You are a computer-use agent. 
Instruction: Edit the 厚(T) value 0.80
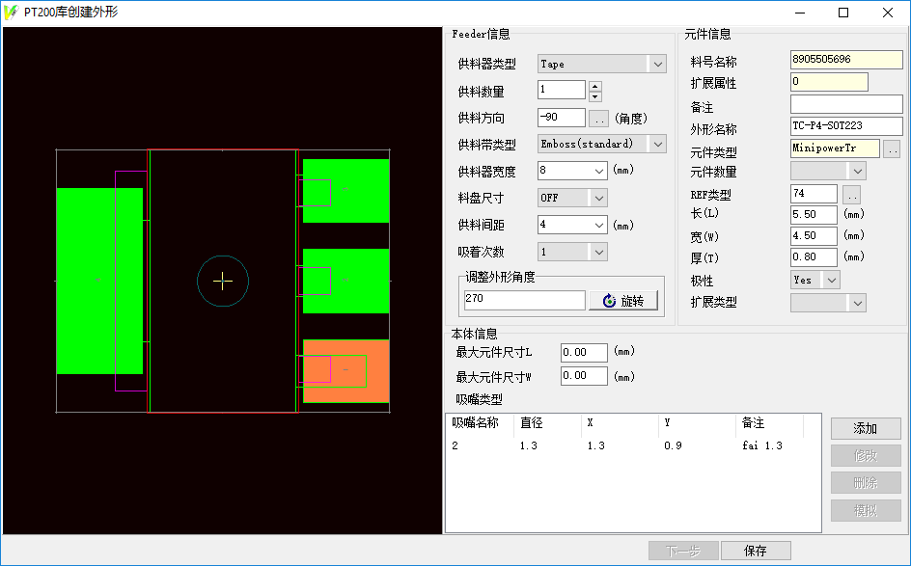814,257
